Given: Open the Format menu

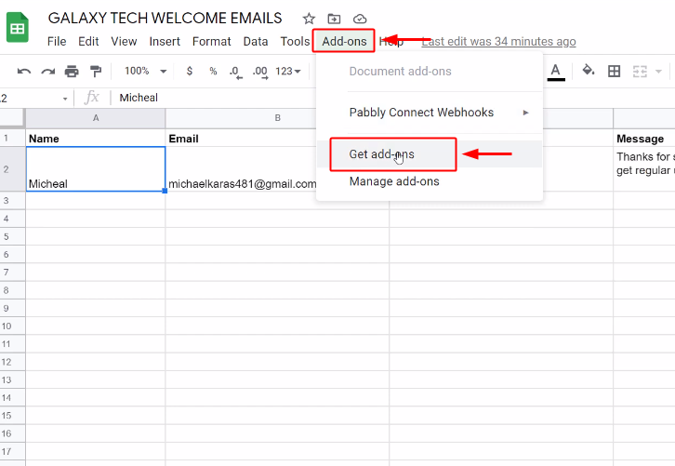Looking at the screenshot, I should click(x=211, y=41).
